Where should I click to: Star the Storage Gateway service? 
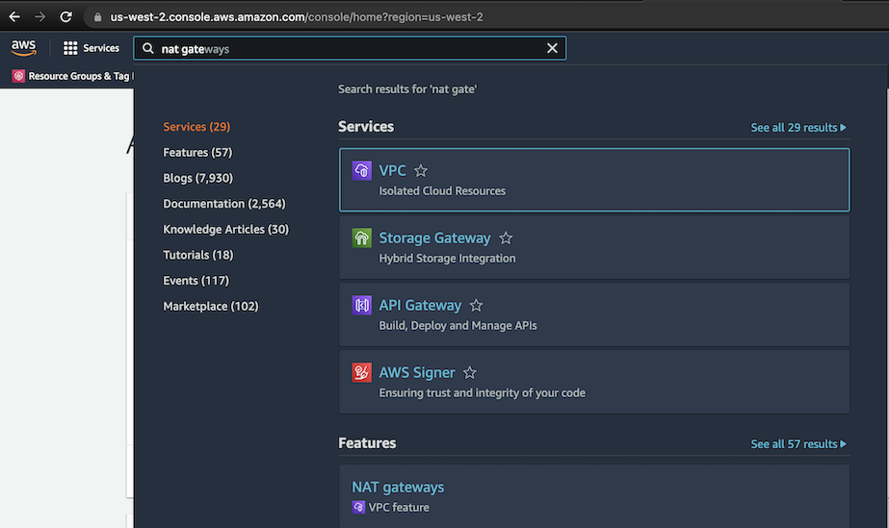tap(506, 239)
